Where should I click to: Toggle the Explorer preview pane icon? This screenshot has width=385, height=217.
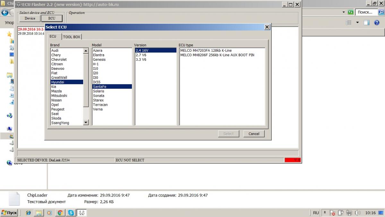[367, 23]
